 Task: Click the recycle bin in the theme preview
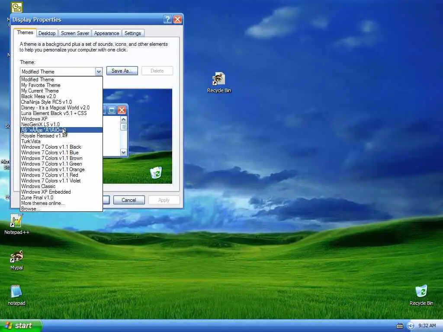[156, 172]
